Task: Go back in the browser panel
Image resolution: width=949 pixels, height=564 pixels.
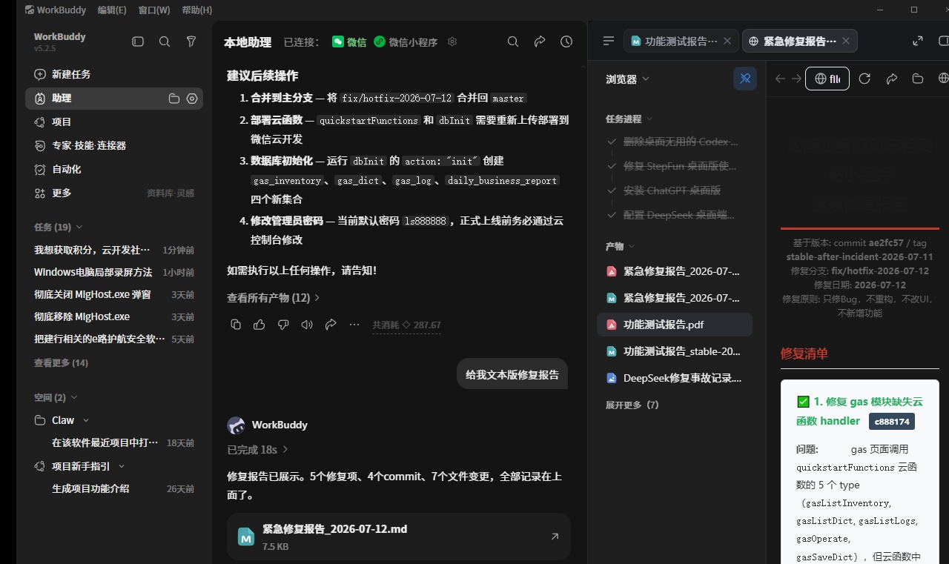Action: point(780,79)
